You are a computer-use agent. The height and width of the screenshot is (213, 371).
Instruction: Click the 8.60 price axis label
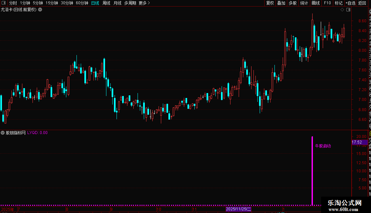362,21
